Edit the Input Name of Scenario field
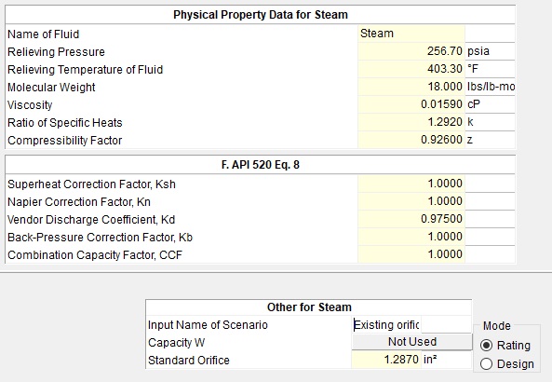Image resolution: width=552 pixels, height=382 pixels. coord(386,324)
